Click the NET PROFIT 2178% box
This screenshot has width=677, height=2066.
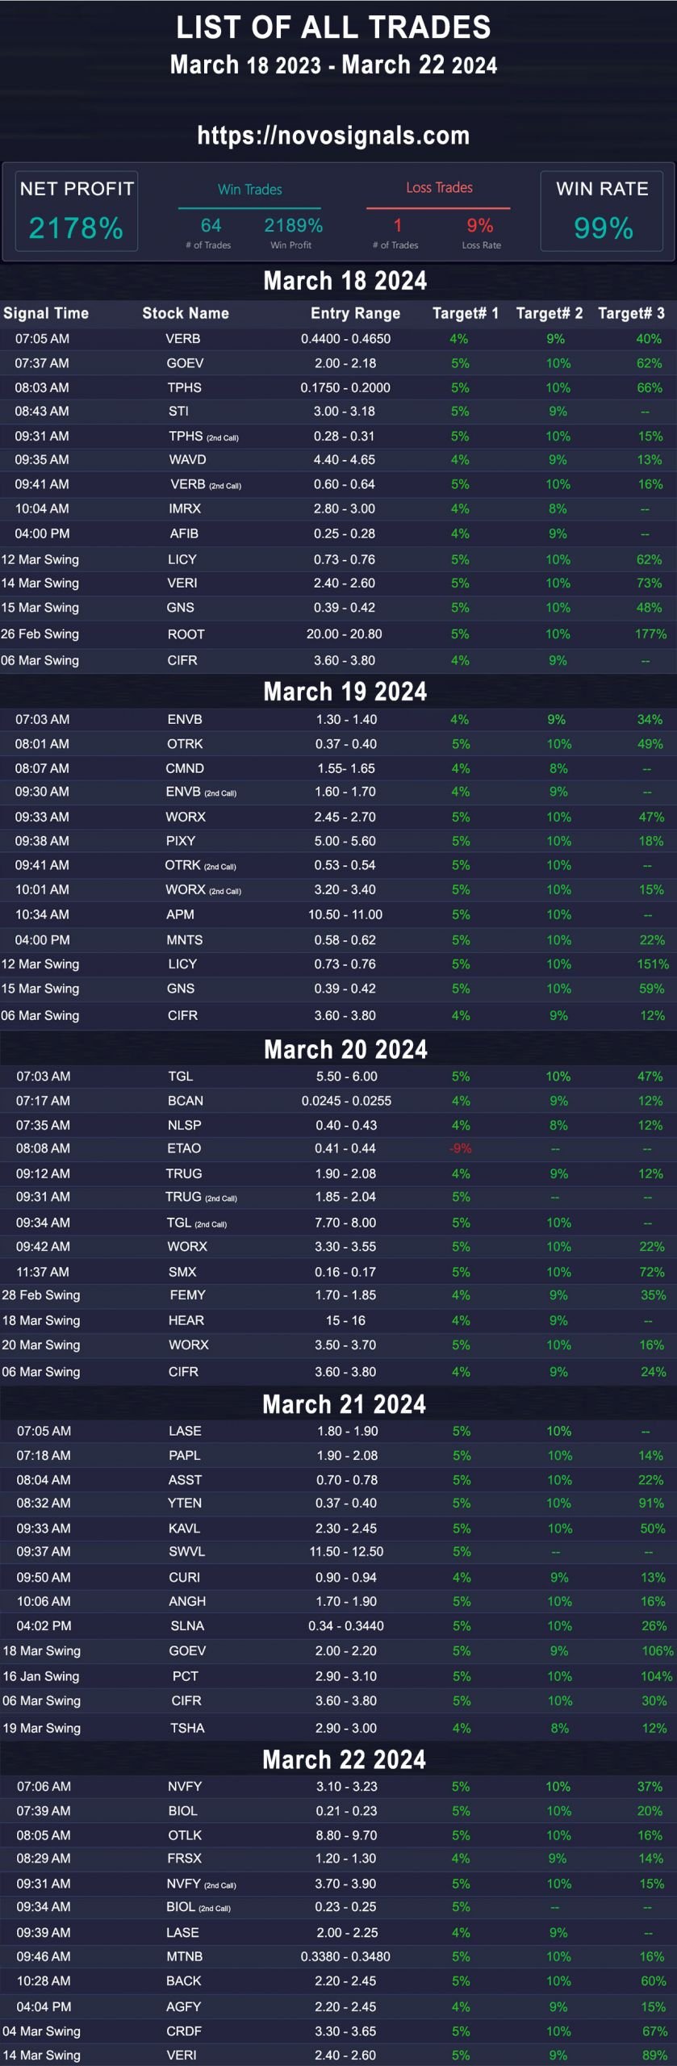(77, 211)
